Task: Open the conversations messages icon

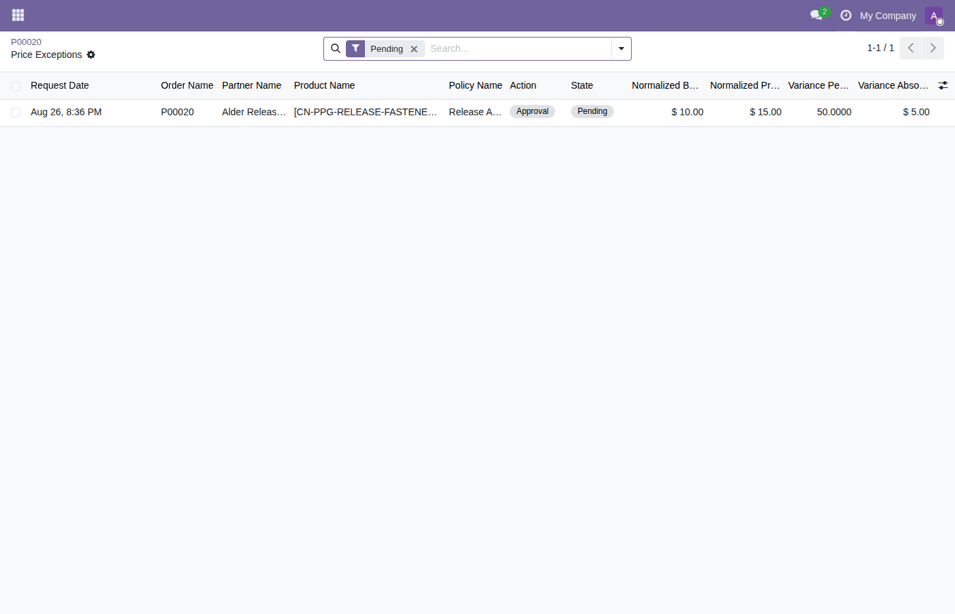Action: [817, 15]
